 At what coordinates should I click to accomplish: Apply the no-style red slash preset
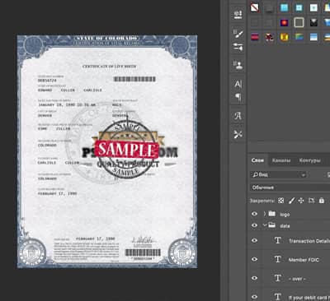pyautogui.click(x=255, y=7)
